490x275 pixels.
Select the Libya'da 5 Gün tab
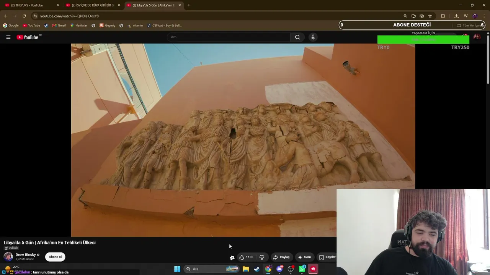(153, 5)
